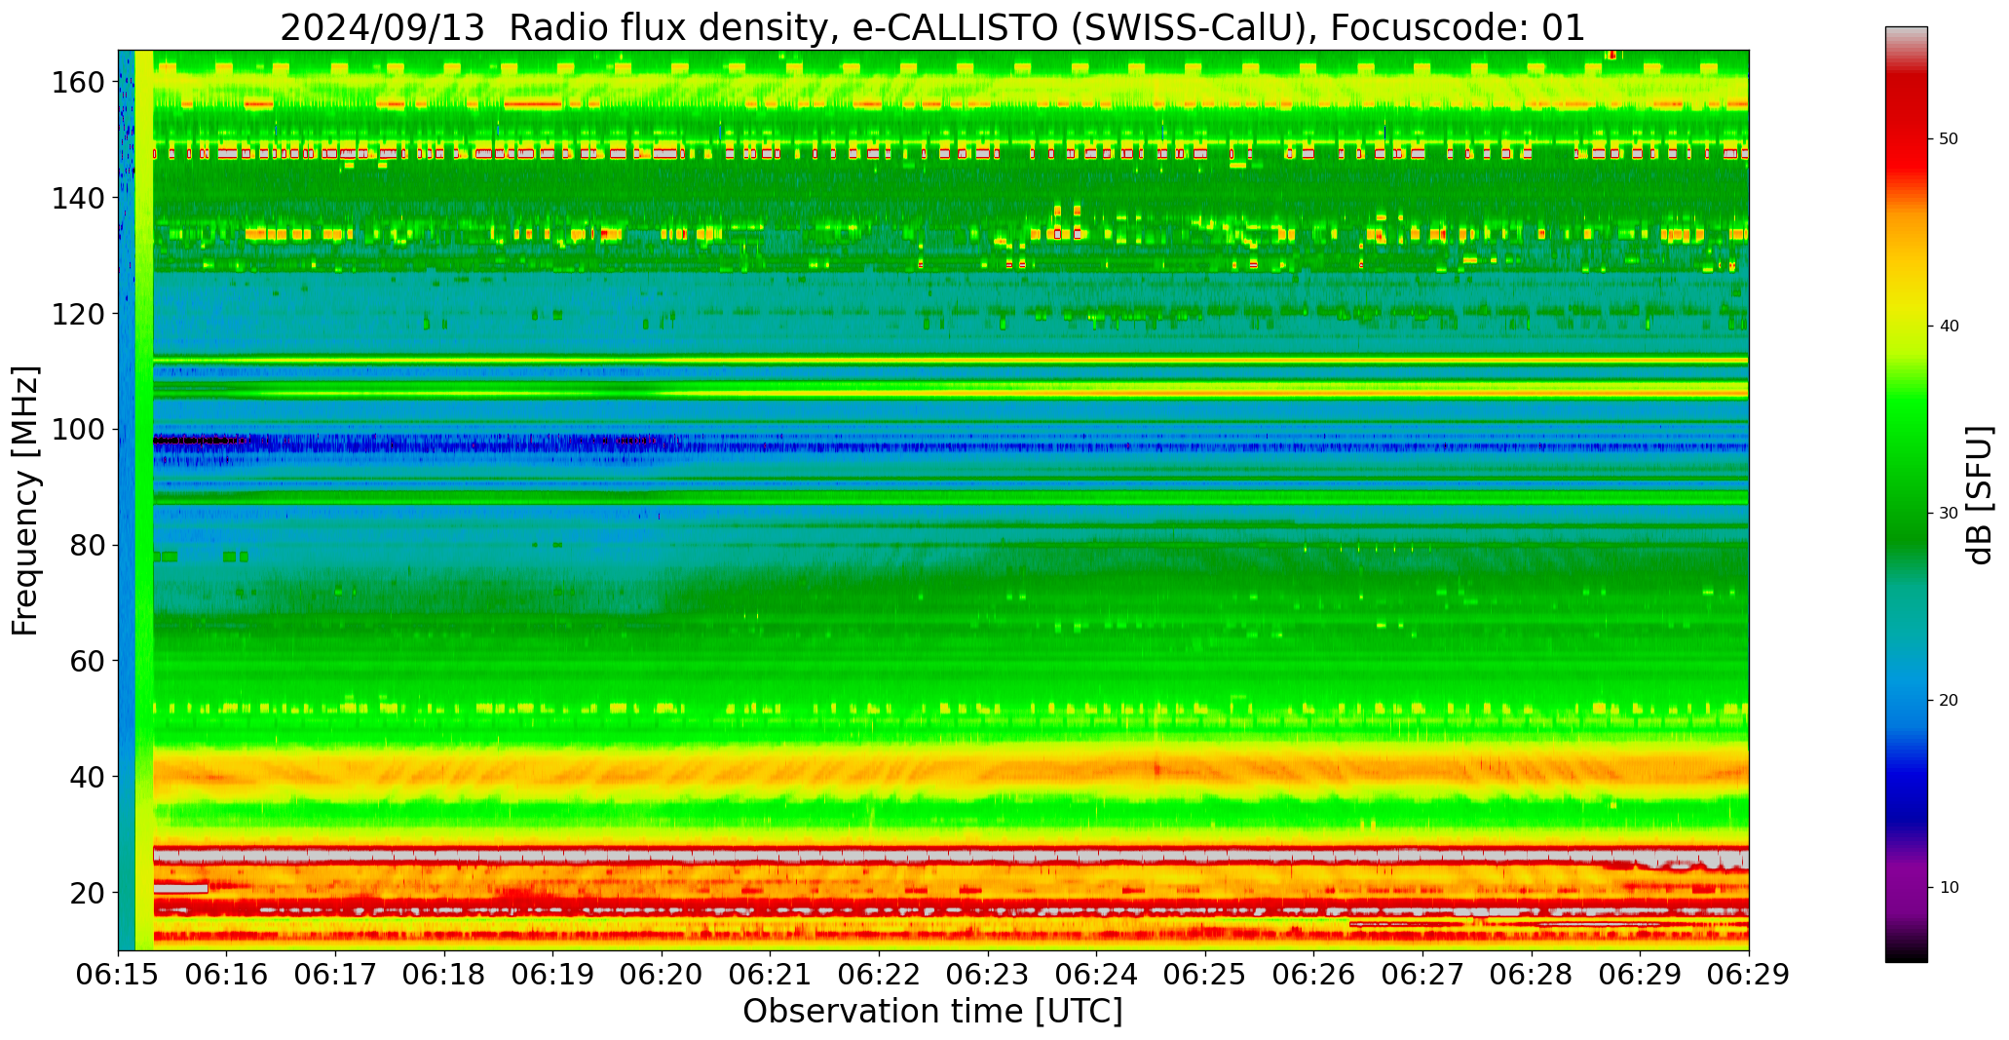Select the 160 frequency axis tick label
Image resolution: width=2009 pixels, height=1040 pixels.
point(79,82)
